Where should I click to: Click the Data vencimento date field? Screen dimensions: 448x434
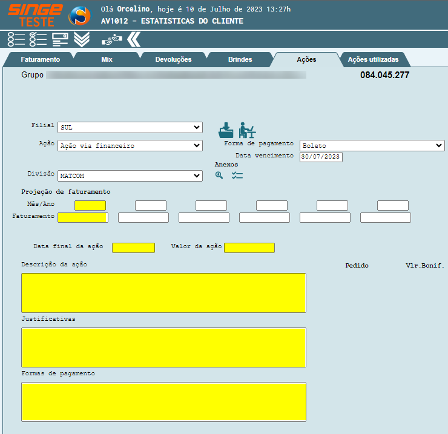pyautogui.click(x=321, y=157)
